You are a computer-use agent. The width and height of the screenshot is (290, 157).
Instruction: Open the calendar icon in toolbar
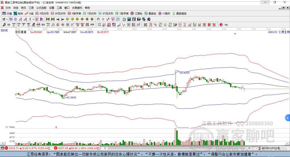[124, 19]
